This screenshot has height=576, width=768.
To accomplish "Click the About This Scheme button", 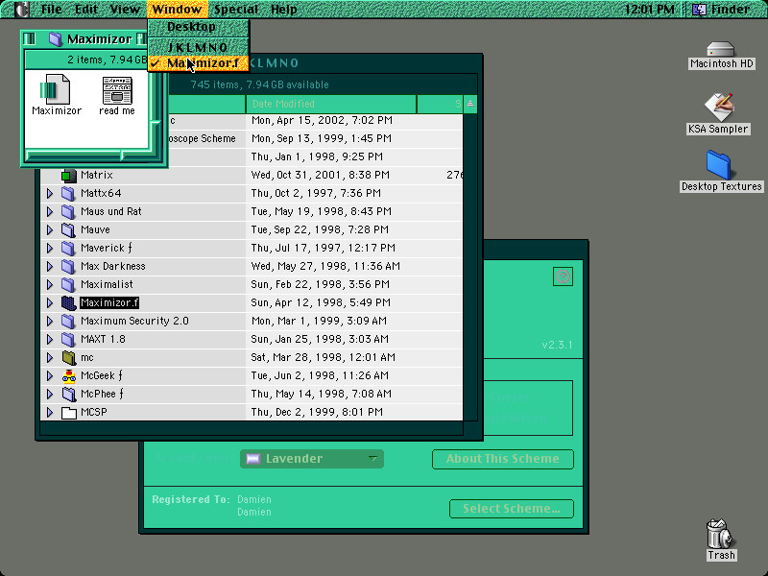I will pyautogui.click(x=502, y=459).
